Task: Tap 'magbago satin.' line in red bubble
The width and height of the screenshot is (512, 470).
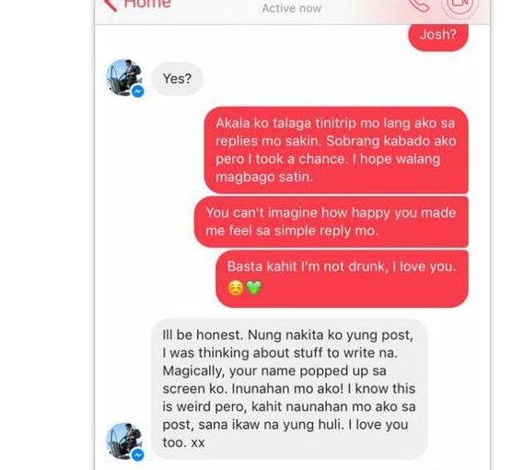Action: (x=264, y=177)
